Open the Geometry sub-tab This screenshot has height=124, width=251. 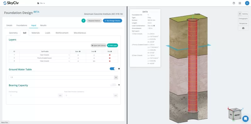[x=13, y=33]
